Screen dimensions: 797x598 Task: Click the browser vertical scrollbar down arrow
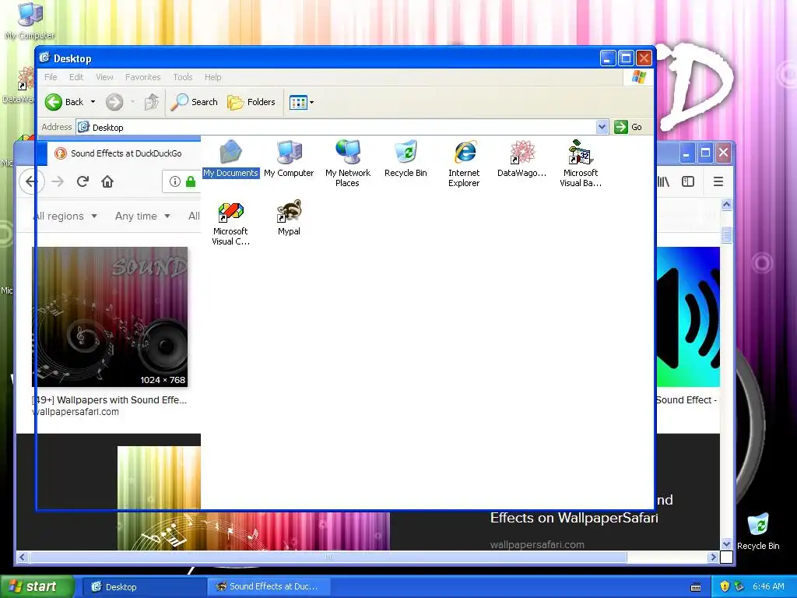(x=726, y=544)
